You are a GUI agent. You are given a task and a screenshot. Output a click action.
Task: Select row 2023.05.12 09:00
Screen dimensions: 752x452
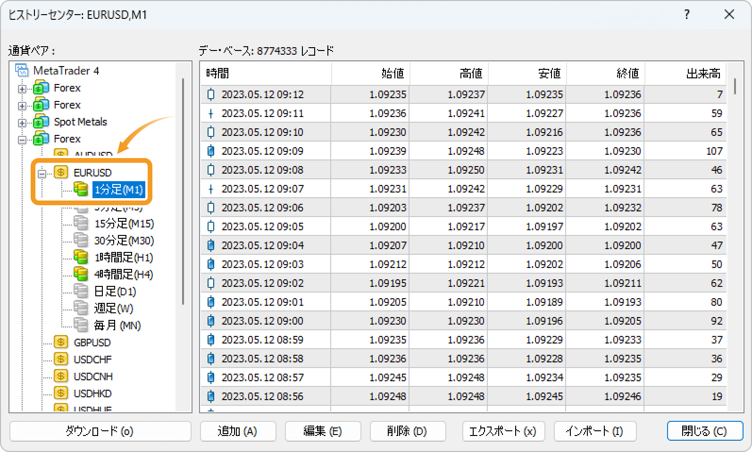pos(464,321)
